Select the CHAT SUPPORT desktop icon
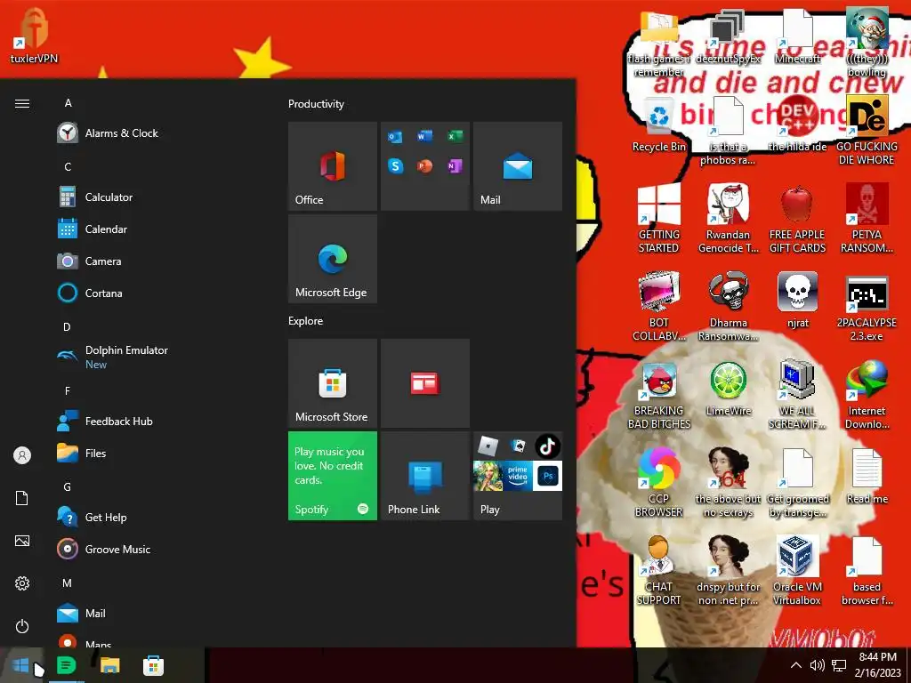The image size is (911, 683). 659,570
